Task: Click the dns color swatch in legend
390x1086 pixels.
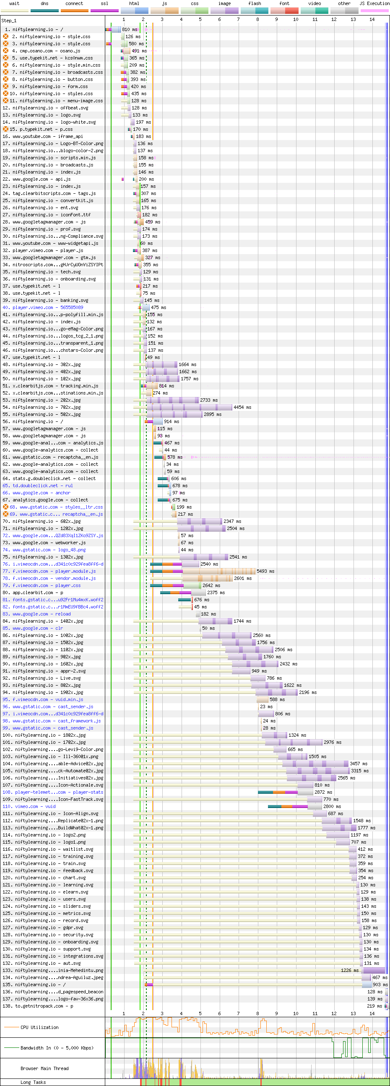Action: click(44, 10)
